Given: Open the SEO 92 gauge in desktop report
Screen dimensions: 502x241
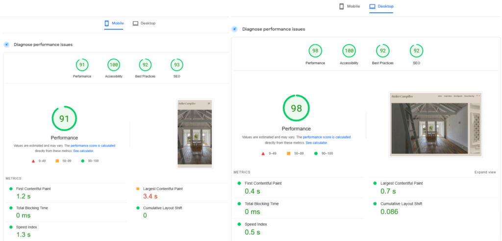Looking at the screenshot, I should coord(417,51).
